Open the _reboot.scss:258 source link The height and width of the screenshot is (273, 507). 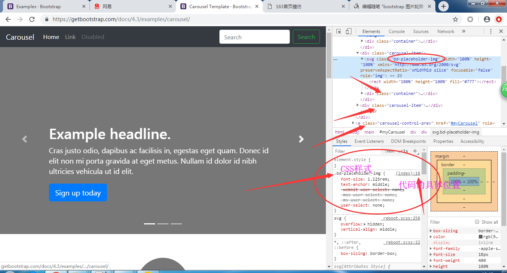(400, 218)
